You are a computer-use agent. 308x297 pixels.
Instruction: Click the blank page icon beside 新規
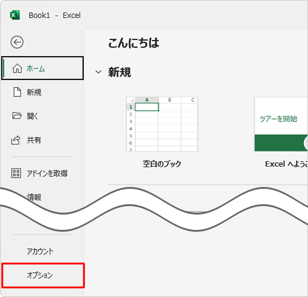pos(17,92)
